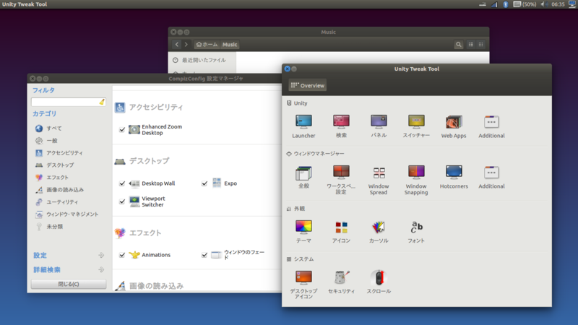This screenshot has width=578, height=325.
Task: Toggle Enhanced Zoom Desktop checkbox
Action: tap(122, 130)
